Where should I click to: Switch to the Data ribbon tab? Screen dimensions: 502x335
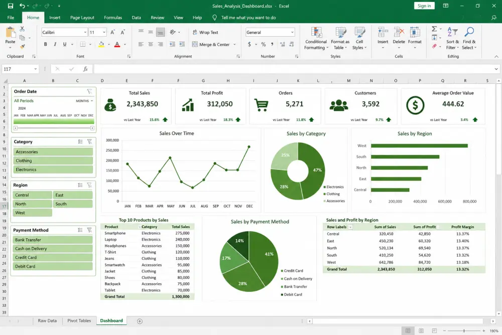click(x=137, y=18)
